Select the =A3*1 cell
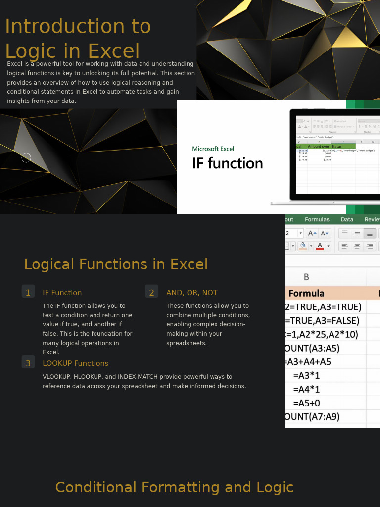The image size is (380, 507). [326, 375]
